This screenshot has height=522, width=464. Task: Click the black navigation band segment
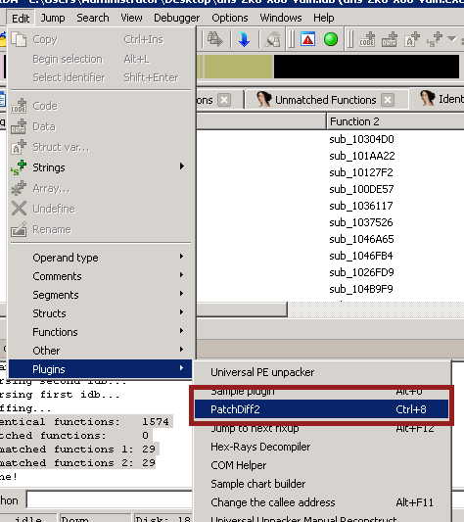(366, 67)
